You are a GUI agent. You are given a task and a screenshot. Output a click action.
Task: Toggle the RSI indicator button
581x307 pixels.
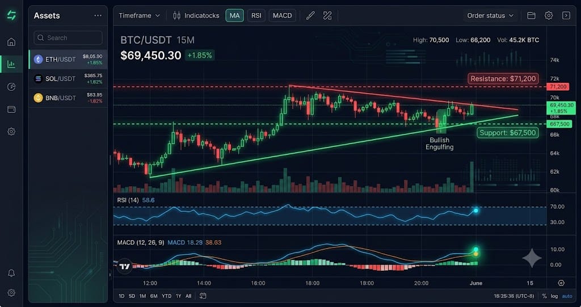[256, 15]
